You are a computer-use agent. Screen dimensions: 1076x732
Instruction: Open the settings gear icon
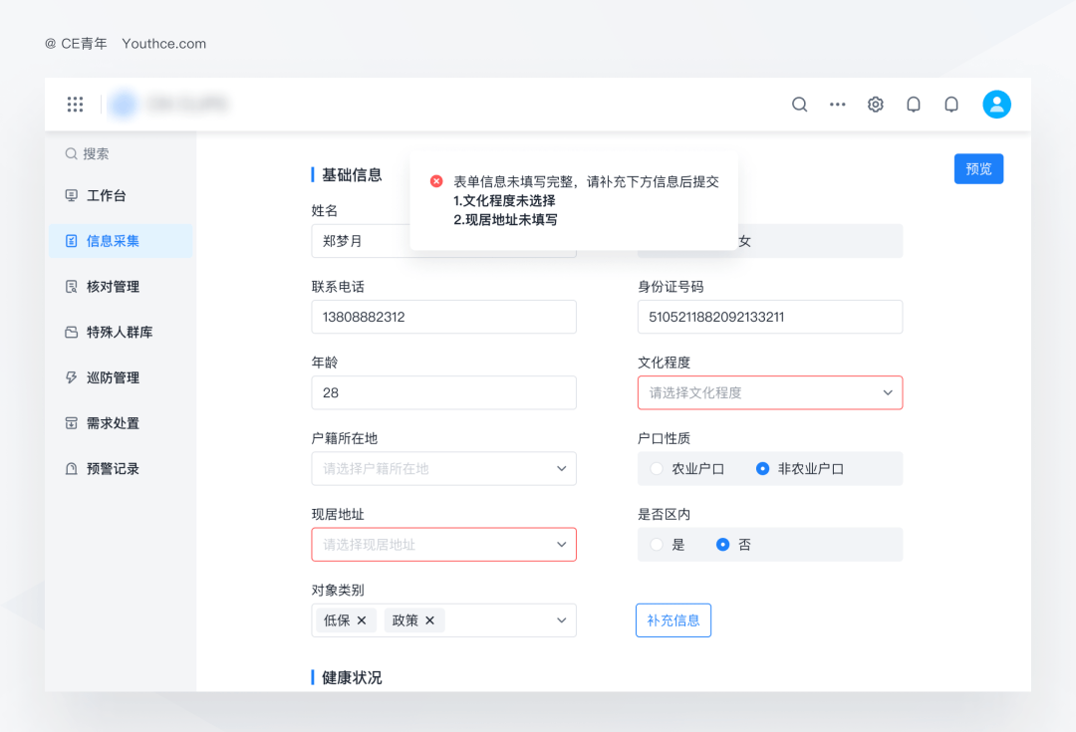(875, 104)
